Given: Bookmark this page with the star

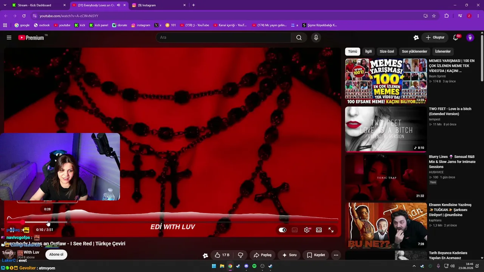Looking at the screenshot, I should (434, 16).
